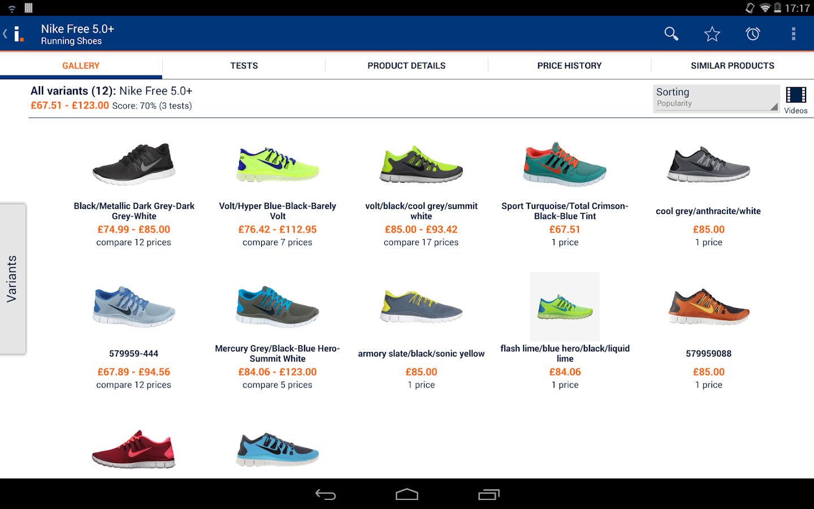Select the flash lime/blue hero shoe image
Screen dimensions: 814x509
(x=565, y=307)
